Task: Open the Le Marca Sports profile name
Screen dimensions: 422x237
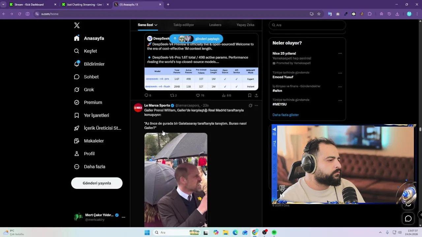Action: [157, 105]
